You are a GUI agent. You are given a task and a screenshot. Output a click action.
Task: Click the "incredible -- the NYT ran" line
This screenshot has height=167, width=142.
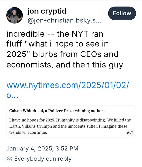point(55,34)
